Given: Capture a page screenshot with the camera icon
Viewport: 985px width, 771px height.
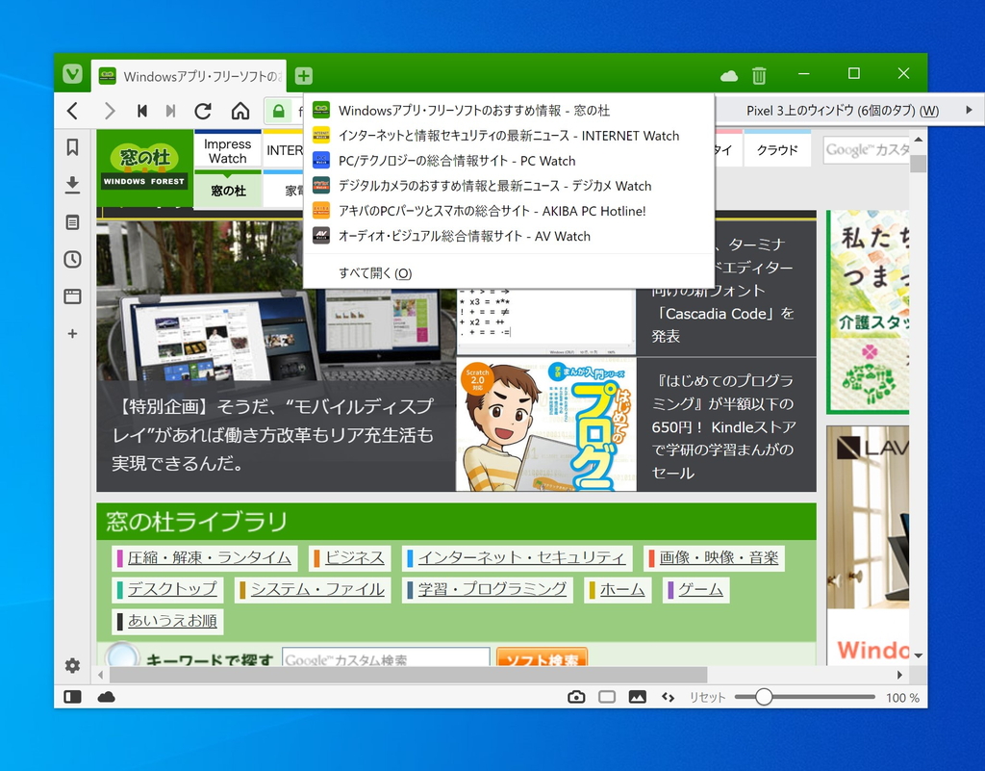Looking at the screenshot, I should point(575,695).
